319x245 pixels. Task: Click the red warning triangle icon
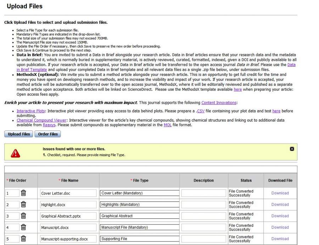(x=16, y=153)
